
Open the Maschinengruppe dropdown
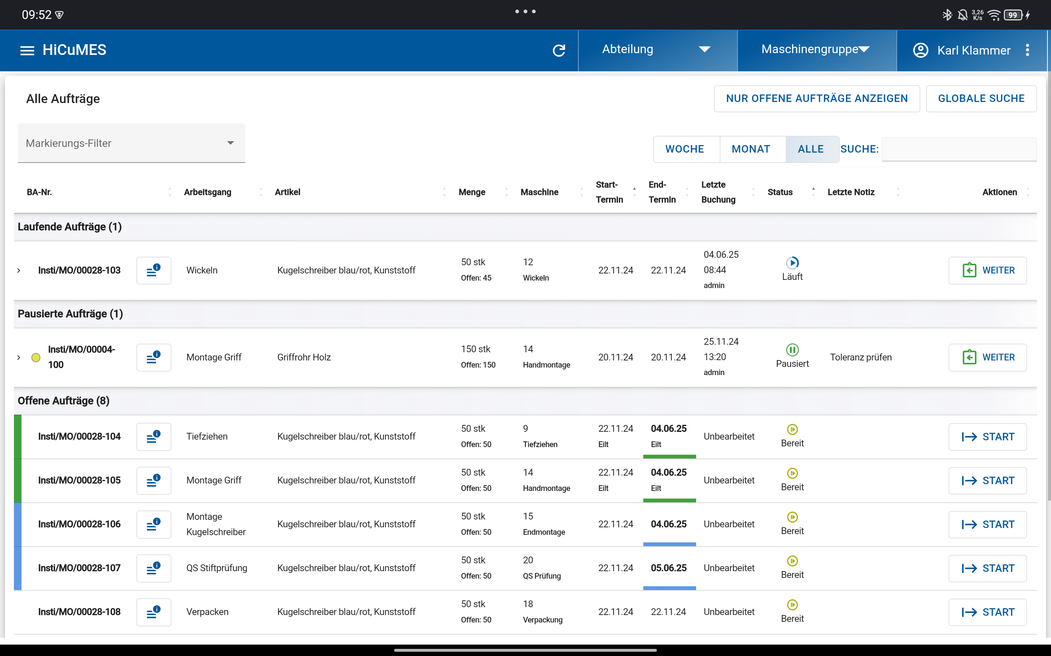[817, 50]
